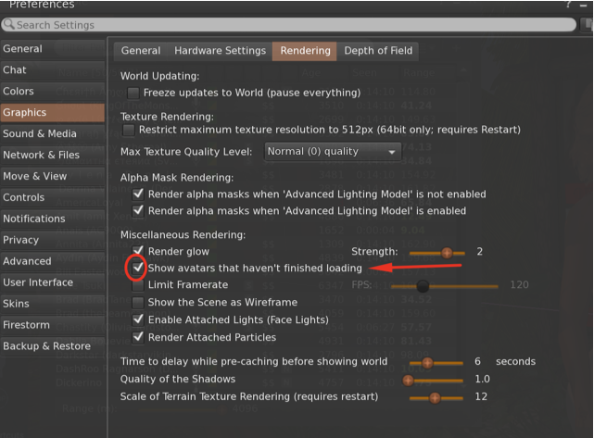Click the pre-caching delay time slider
594x438 pixels.
point(436,363)
